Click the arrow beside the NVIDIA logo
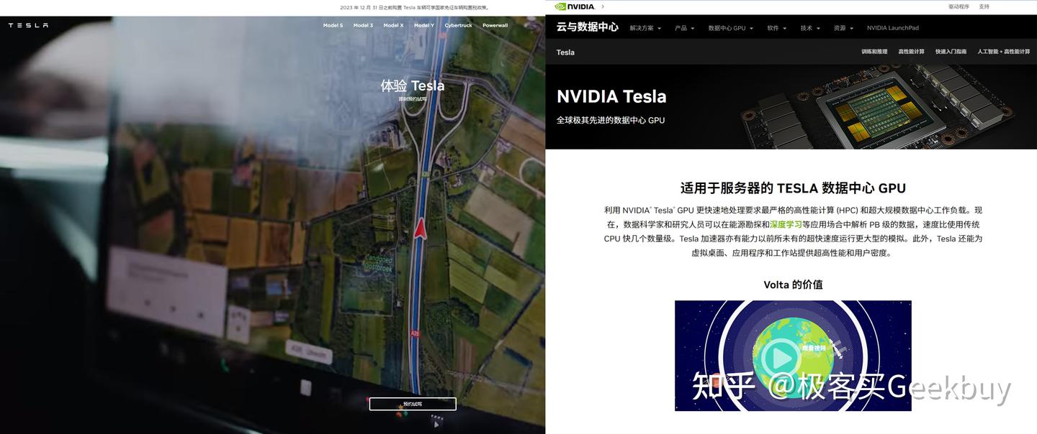Image resolution: width=1037 pixels, height=434 pixels. [x=603, y=6]
